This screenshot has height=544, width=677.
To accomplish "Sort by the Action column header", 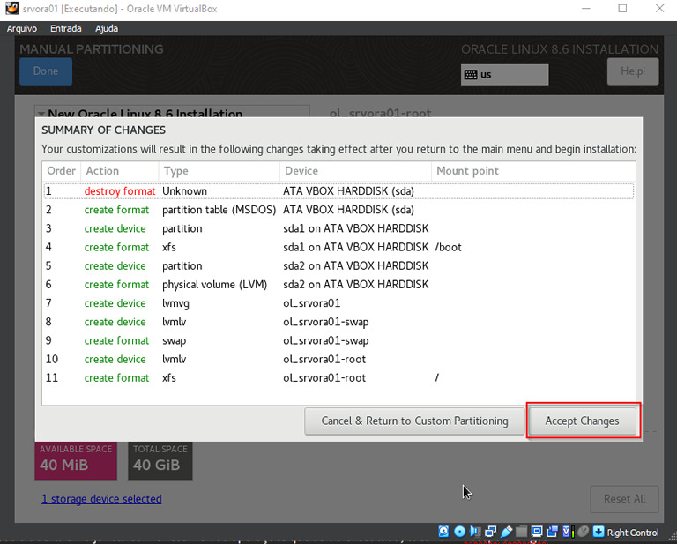I will coord(120,171).
